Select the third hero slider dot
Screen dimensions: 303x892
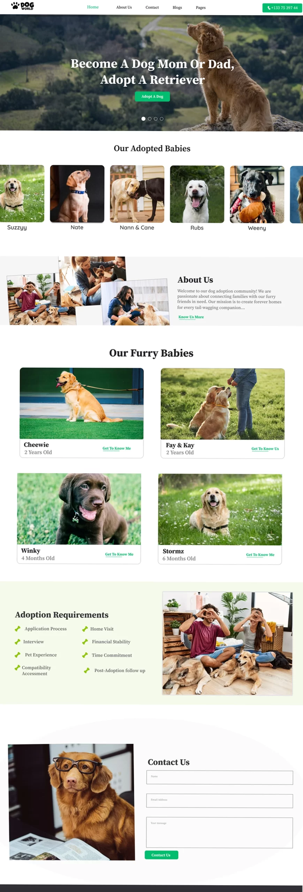[156, 119]
